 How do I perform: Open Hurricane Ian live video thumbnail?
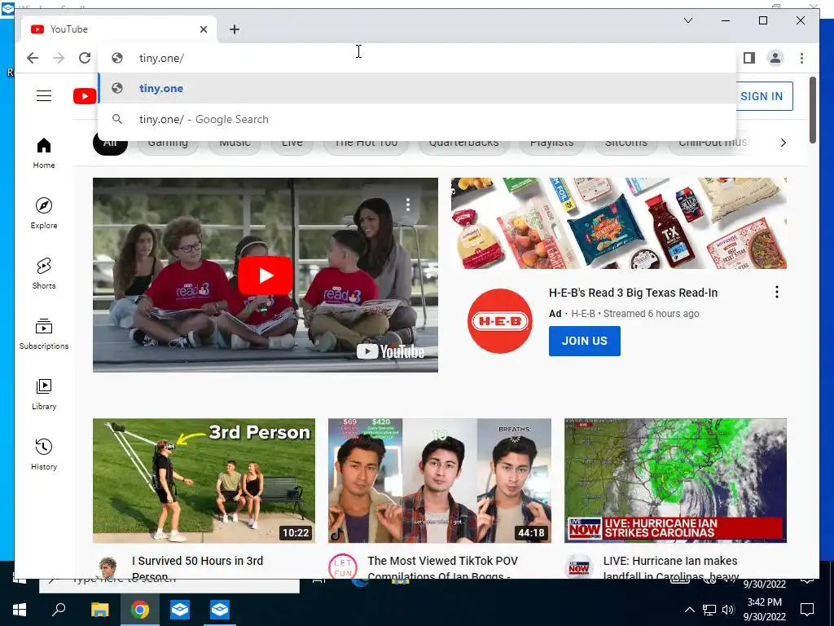675,481
